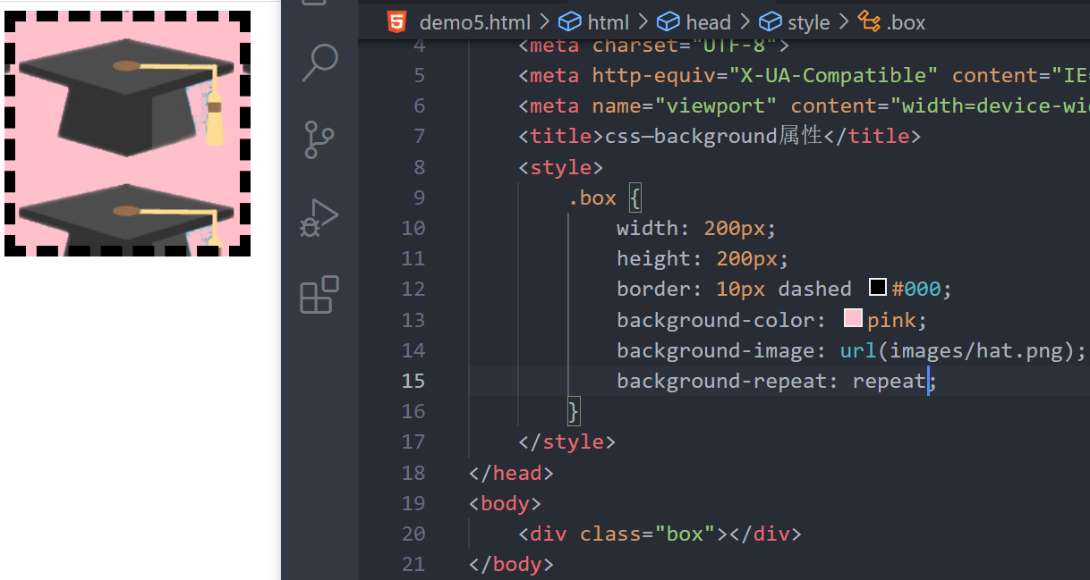Click the background-color property name

[x=715, y=320]
